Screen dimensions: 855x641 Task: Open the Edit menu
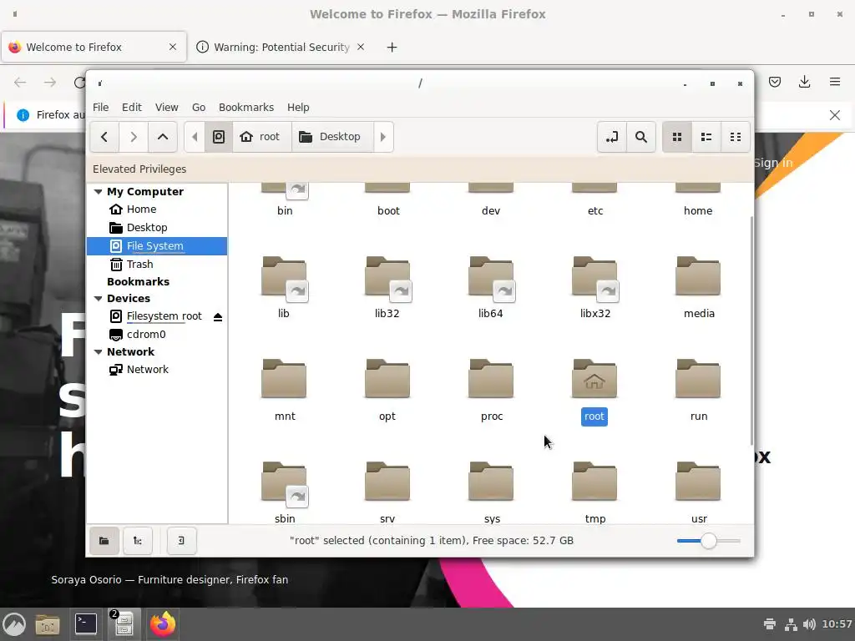coord(131,108)
